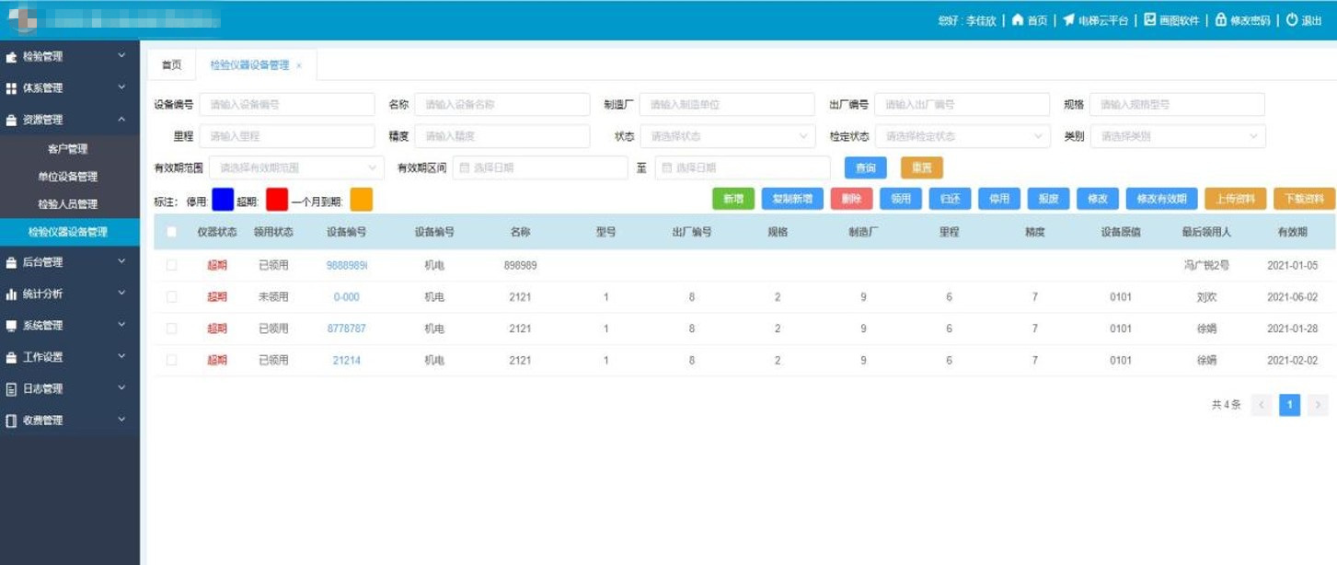Click the green 新增 button
The image size is (1337, 565).
[x=733, y=199]
